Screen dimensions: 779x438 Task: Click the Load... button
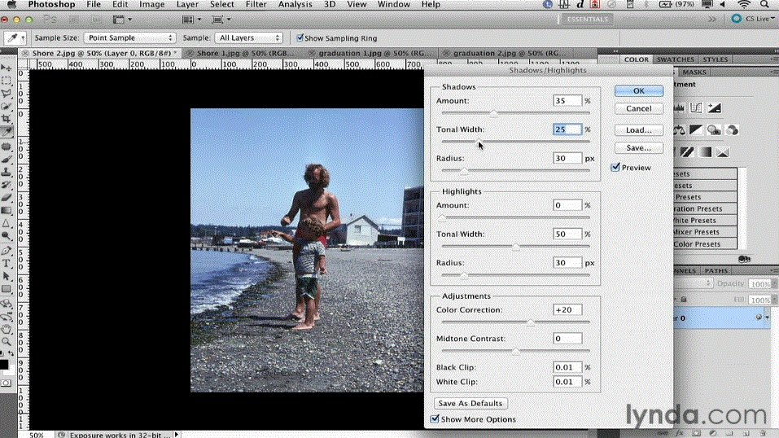(638, 129)
